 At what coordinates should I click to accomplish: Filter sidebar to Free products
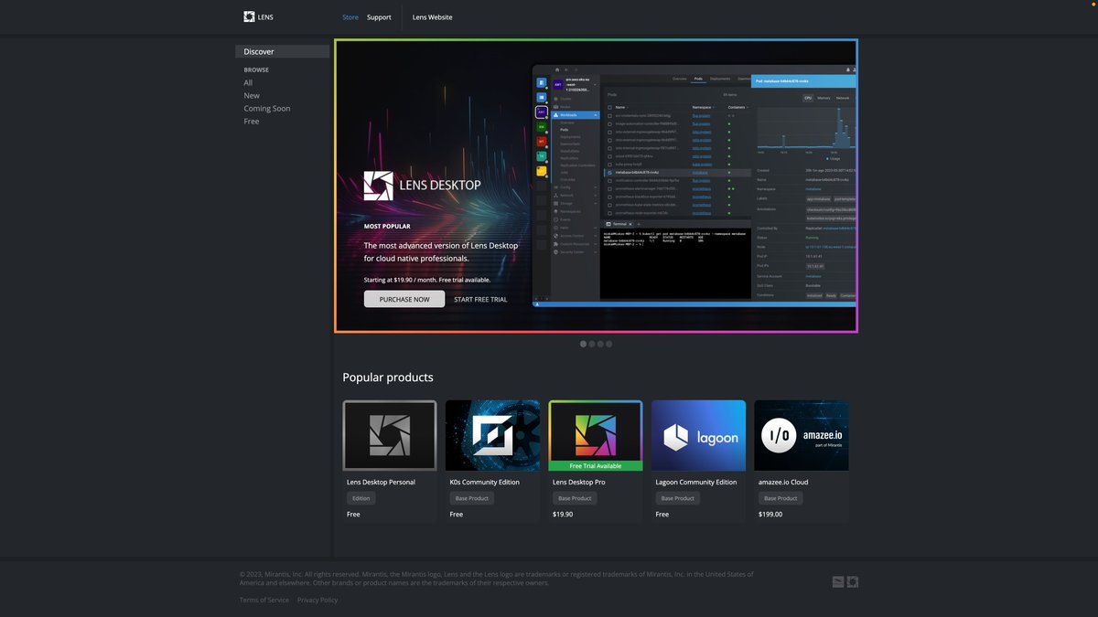[x=252, y=122]
